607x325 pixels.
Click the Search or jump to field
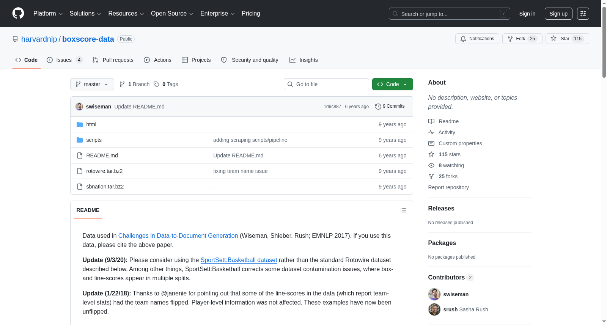(x=449, y=14)
